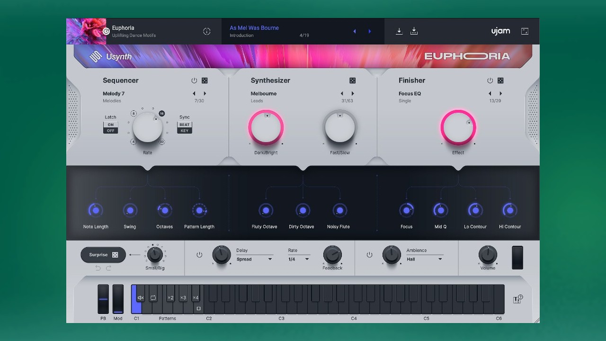Click the preset save icon in top bar
606x341 pixels.
pyautogui.click(x=414, y=31)
